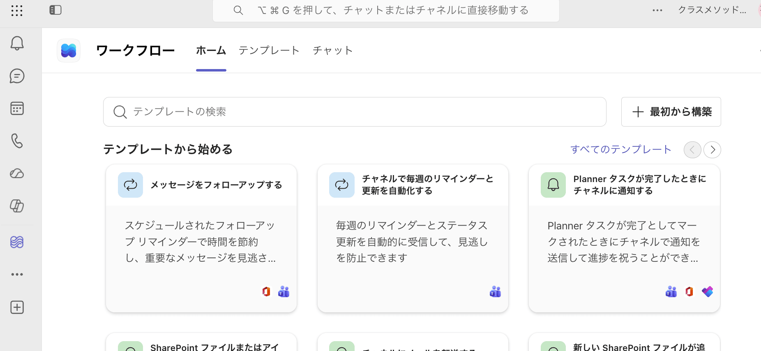Switch to the チャット tab

(x=333, y=51)
